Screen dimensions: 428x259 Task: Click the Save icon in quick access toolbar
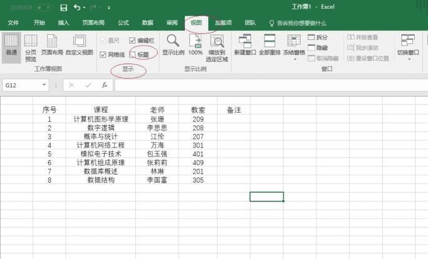point(63,8)
